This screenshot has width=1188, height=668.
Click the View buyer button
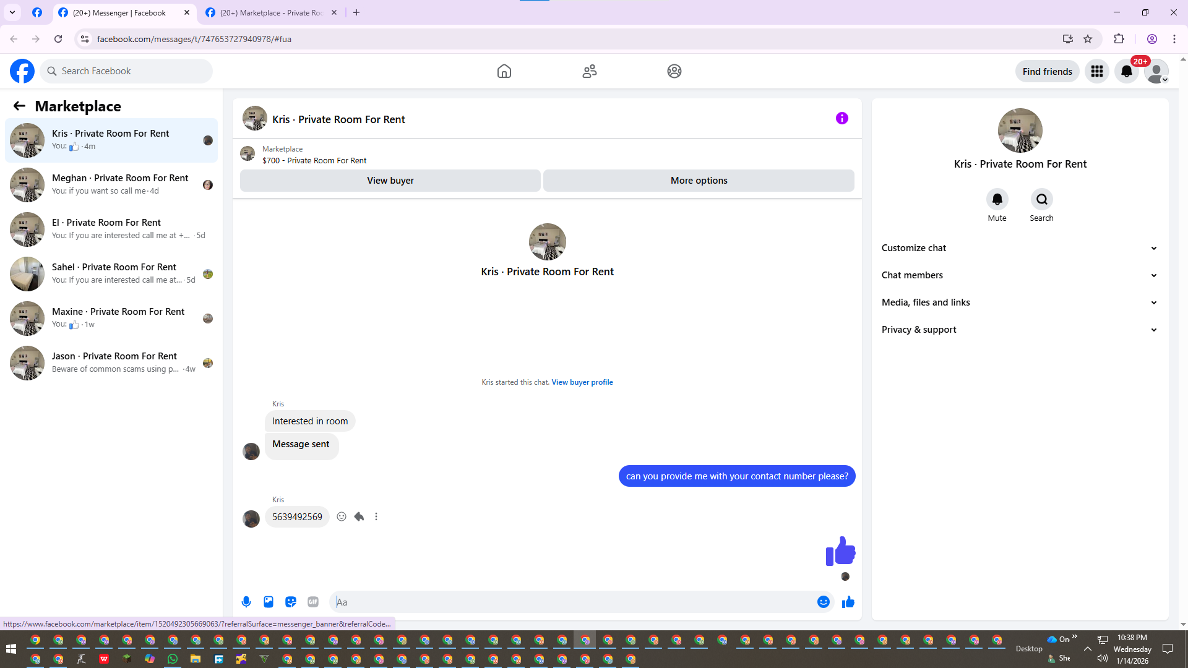[x=390, y=181]
